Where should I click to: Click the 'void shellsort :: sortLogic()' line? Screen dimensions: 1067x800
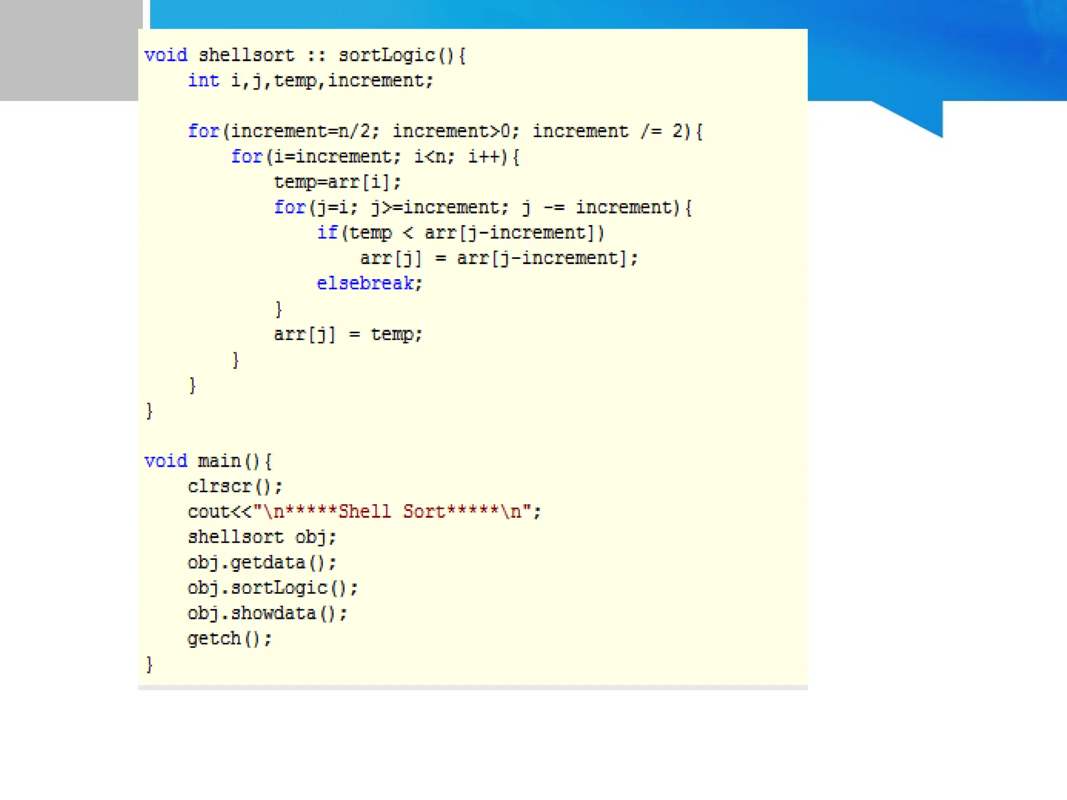(x=305, y=55)
